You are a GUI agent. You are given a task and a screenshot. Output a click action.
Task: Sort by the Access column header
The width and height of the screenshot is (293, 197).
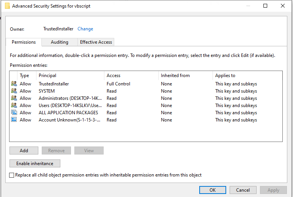click(113, 76)
